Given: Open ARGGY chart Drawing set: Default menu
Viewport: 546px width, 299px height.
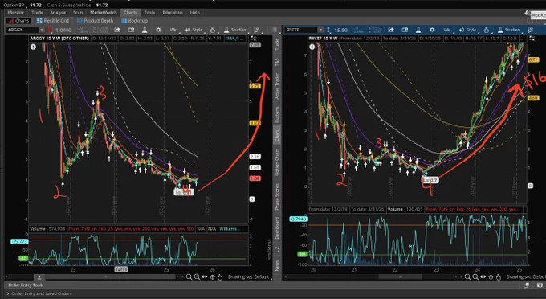Looking at the screenshot, I should [249, 276].
